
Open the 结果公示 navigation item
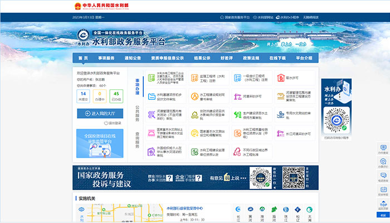point(202,58)
